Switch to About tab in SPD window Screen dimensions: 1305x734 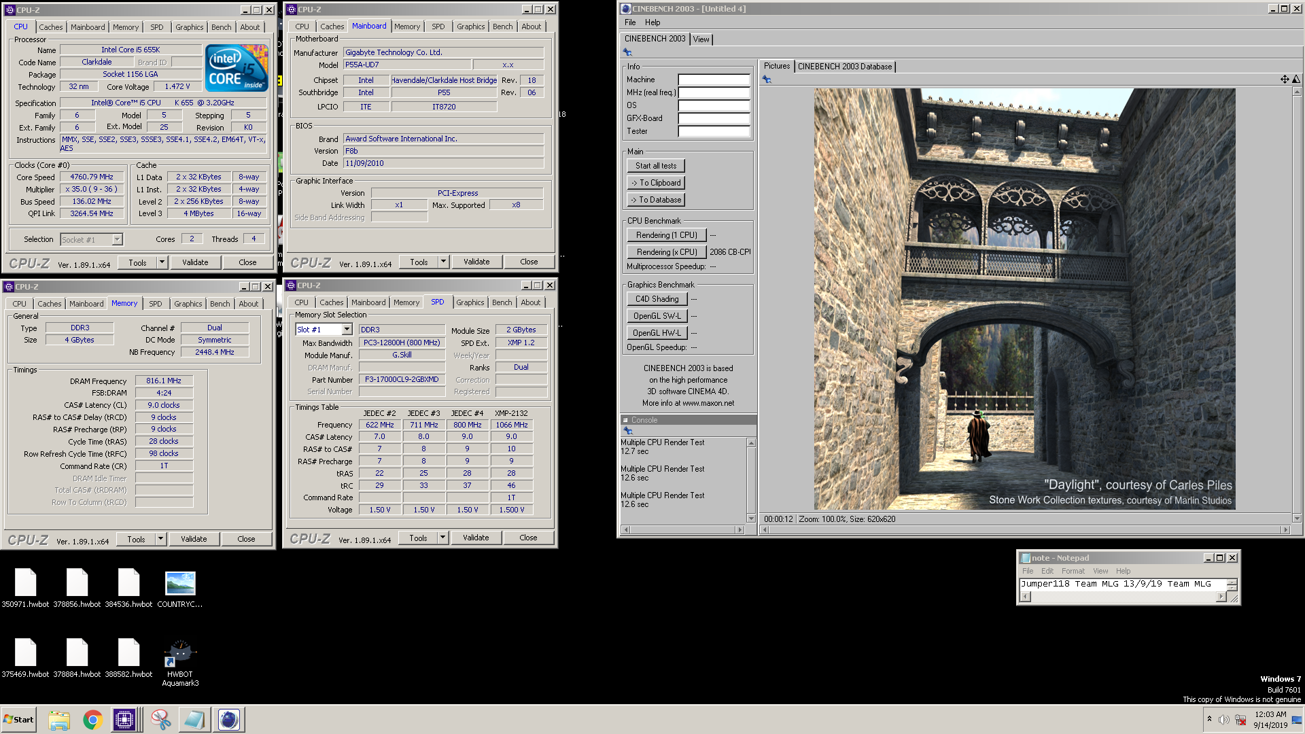click(x=531, y=302)
